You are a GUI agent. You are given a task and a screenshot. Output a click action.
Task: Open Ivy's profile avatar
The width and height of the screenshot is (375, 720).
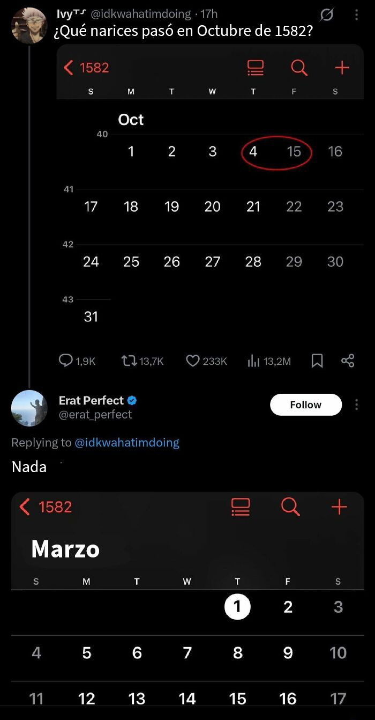[x=29, y=25]
